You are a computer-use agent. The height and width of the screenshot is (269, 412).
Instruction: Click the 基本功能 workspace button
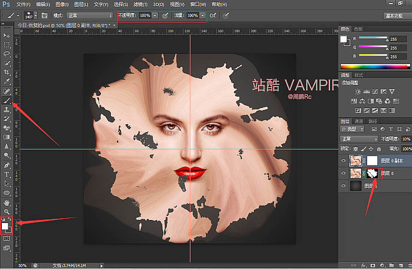pyautogui.click(x=394, y=15)
